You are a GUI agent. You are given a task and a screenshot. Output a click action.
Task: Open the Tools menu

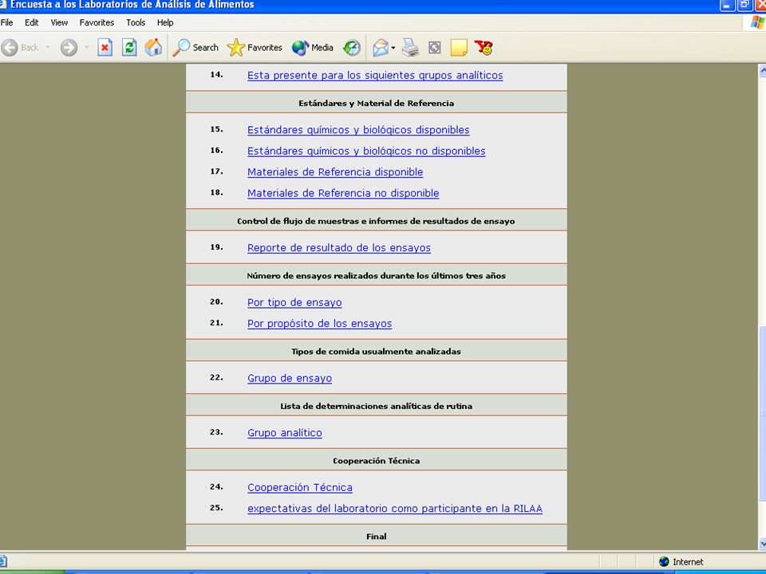coord(136,22)
